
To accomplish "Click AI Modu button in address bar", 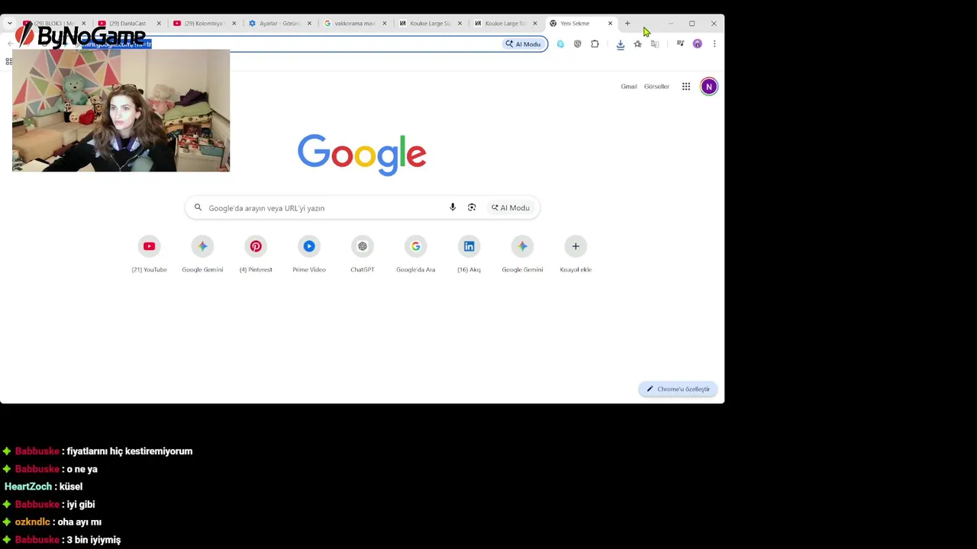I will click(523, 44).
